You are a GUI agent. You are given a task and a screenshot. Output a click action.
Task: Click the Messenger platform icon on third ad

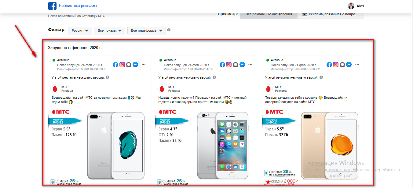tap(349, 65)
